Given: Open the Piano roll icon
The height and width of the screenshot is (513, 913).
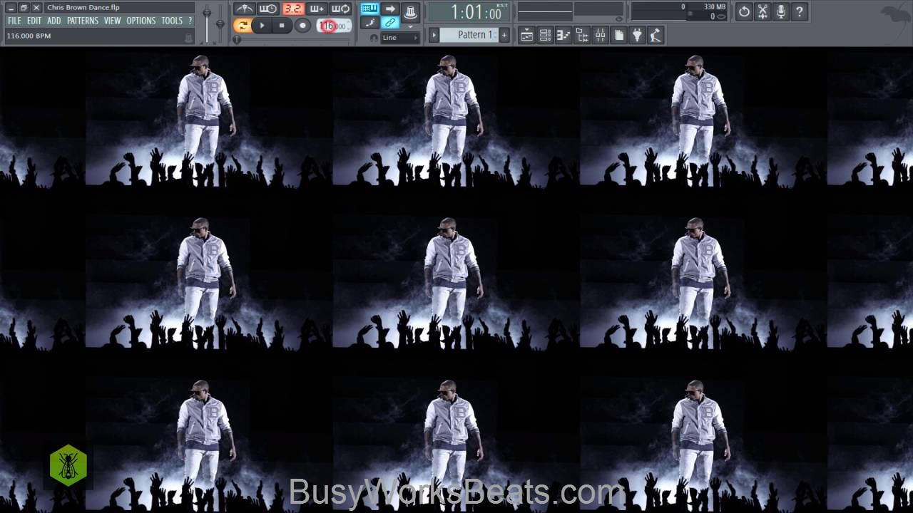Looking at the screenshot, I should tap(563, 35).
